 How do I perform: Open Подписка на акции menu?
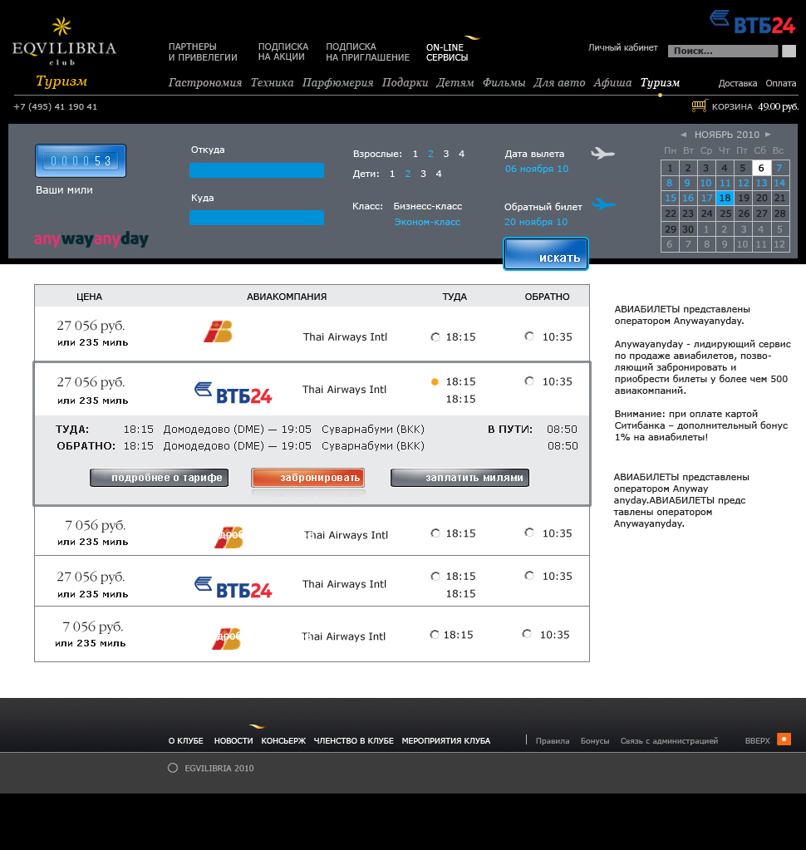283,52
